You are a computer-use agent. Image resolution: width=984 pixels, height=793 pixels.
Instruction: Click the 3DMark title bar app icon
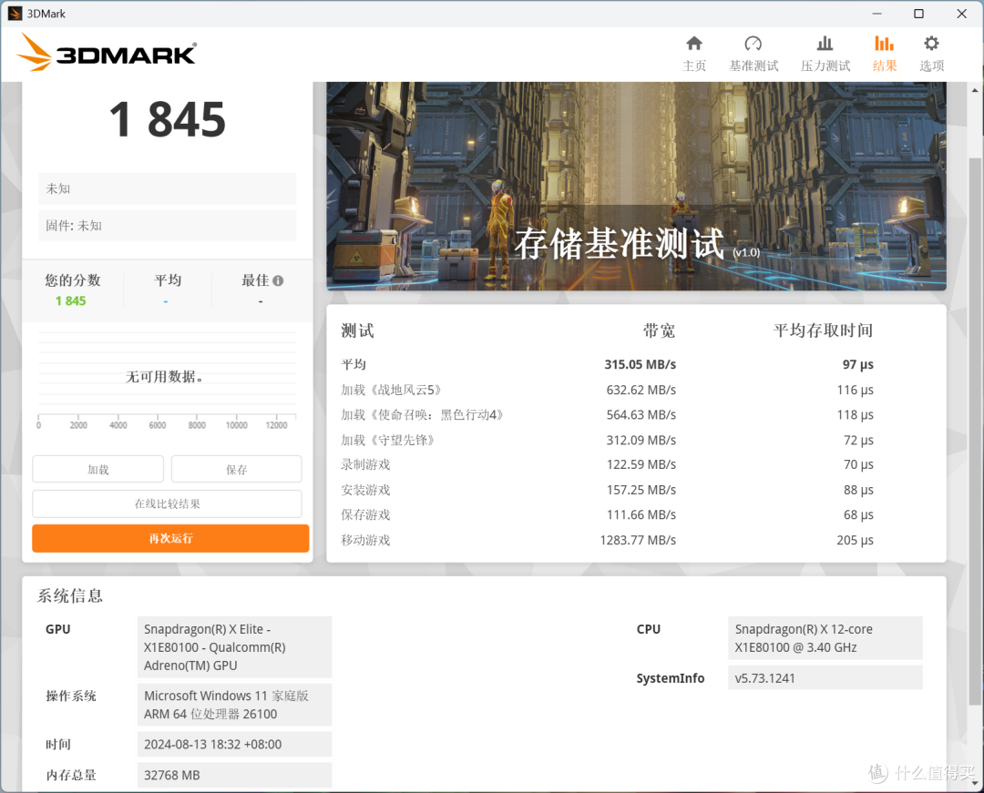coord(15,13)
